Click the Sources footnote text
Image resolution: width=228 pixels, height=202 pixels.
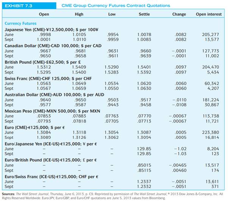[x=112, y=196]
